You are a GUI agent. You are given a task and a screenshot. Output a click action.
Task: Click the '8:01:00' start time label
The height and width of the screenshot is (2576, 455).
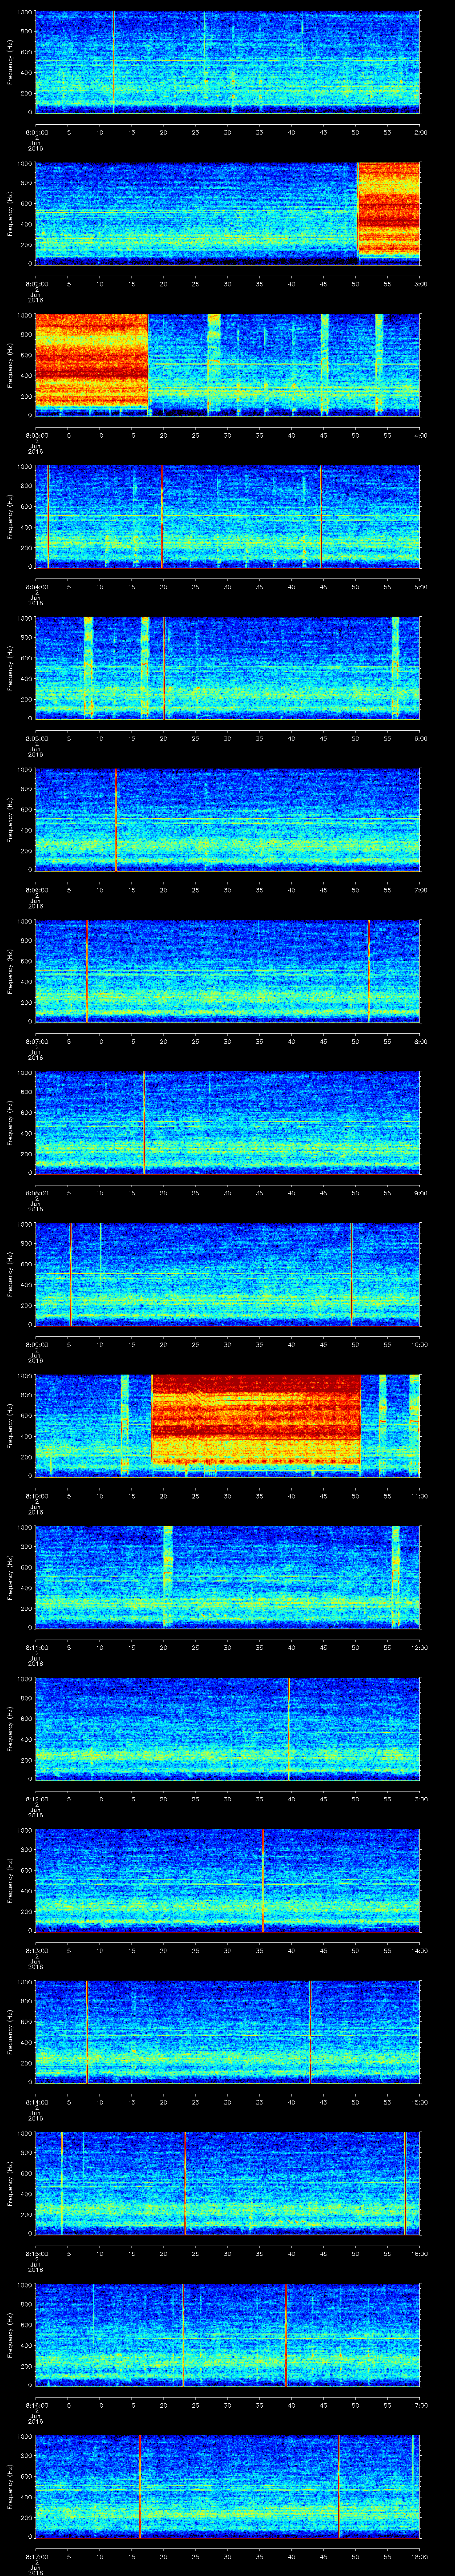point(36,131)
